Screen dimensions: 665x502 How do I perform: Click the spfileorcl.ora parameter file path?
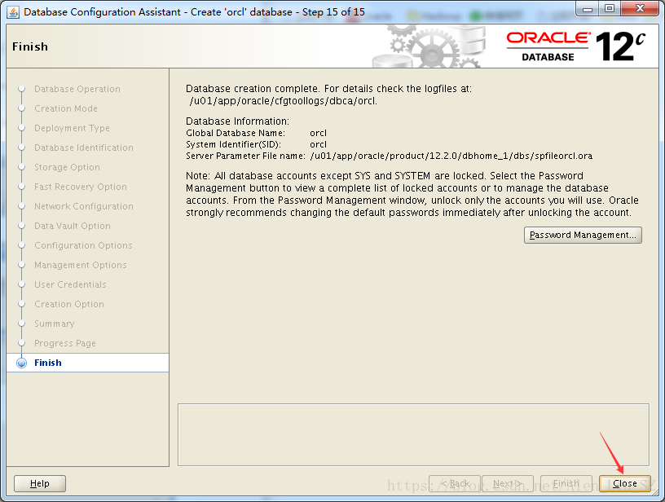451,156
